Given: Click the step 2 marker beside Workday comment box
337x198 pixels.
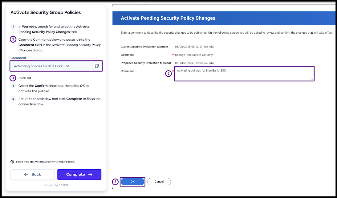Looking at the screenshot, I should click(x=168, y=73).
